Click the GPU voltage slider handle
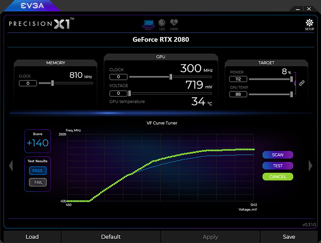 point(129,94)
